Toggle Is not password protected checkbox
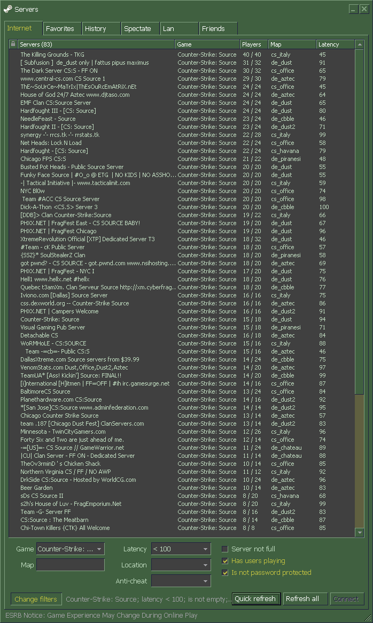 pyautogui.click(x=225, y=573)
